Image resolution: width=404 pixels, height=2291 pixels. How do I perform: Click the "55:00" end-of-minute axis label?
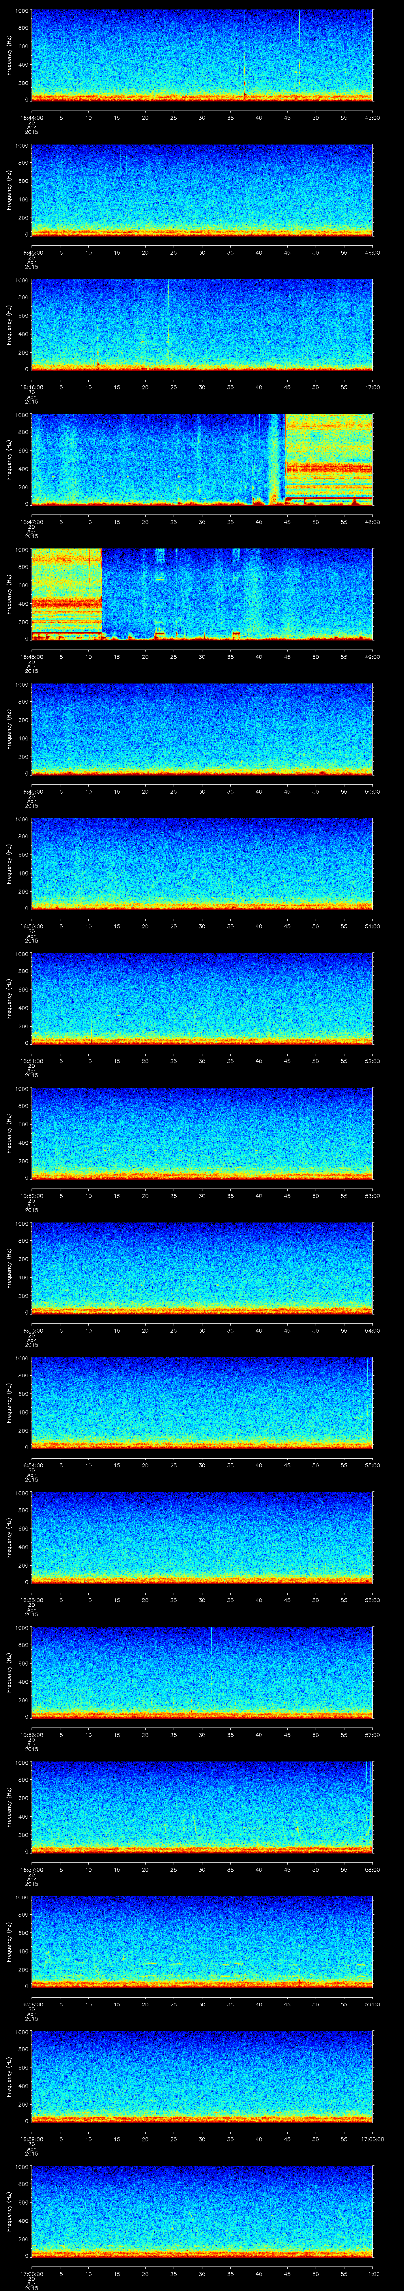coord(373,1465)
